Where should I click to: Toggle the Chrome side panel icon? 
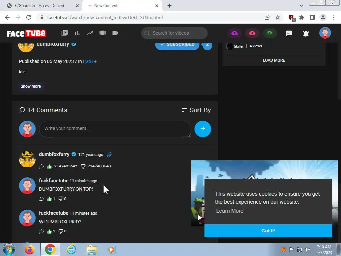312,17
